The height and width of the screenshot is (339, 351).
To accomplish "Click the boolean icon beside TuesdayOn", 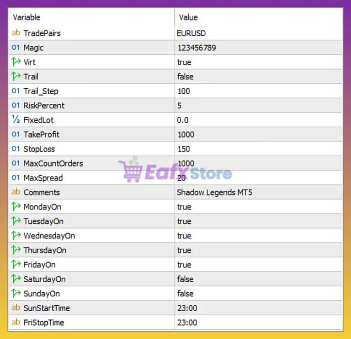I will 16,221.
